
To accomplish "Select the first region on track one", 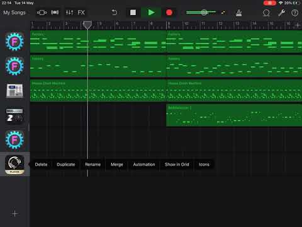I will coord(98,42).
